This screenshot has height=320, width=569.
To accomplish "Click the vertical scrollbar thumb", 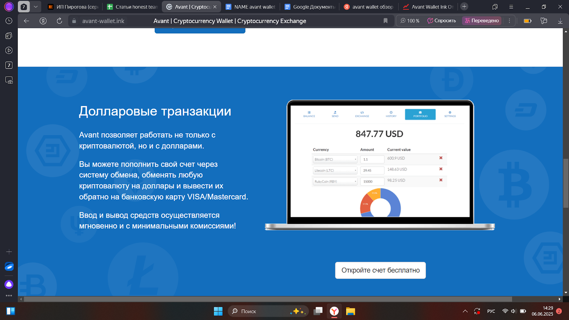I will pyautogui.click(x=566, y=183).
